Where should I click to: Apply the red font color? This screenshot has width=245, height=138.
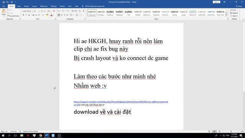[x=52, y=15]
